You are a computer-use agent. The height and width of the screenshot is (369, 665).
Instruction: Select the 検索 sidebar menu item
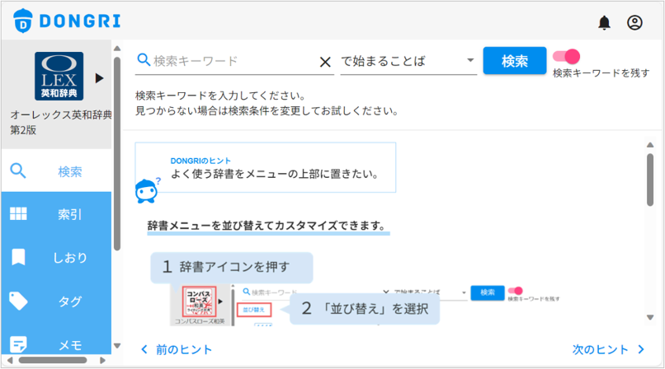[x=56, y=171]
